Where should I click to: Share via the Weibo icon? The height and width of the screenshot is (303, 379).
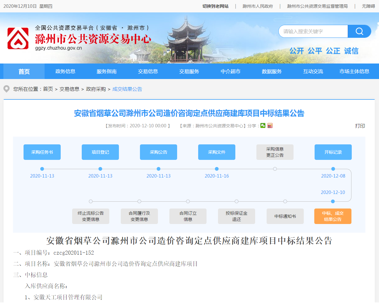pos(270,125)
